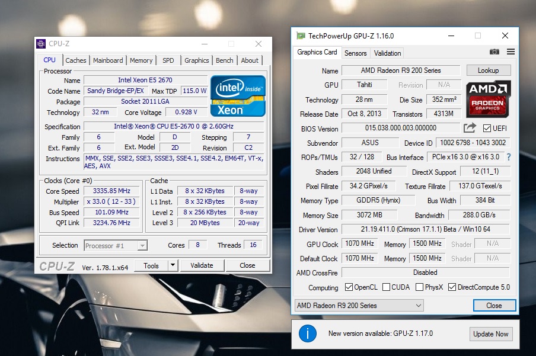This screenshot has width=536, height=356.
Task: Open the GPU-Z hamburger menu
Action: [511, 52]
